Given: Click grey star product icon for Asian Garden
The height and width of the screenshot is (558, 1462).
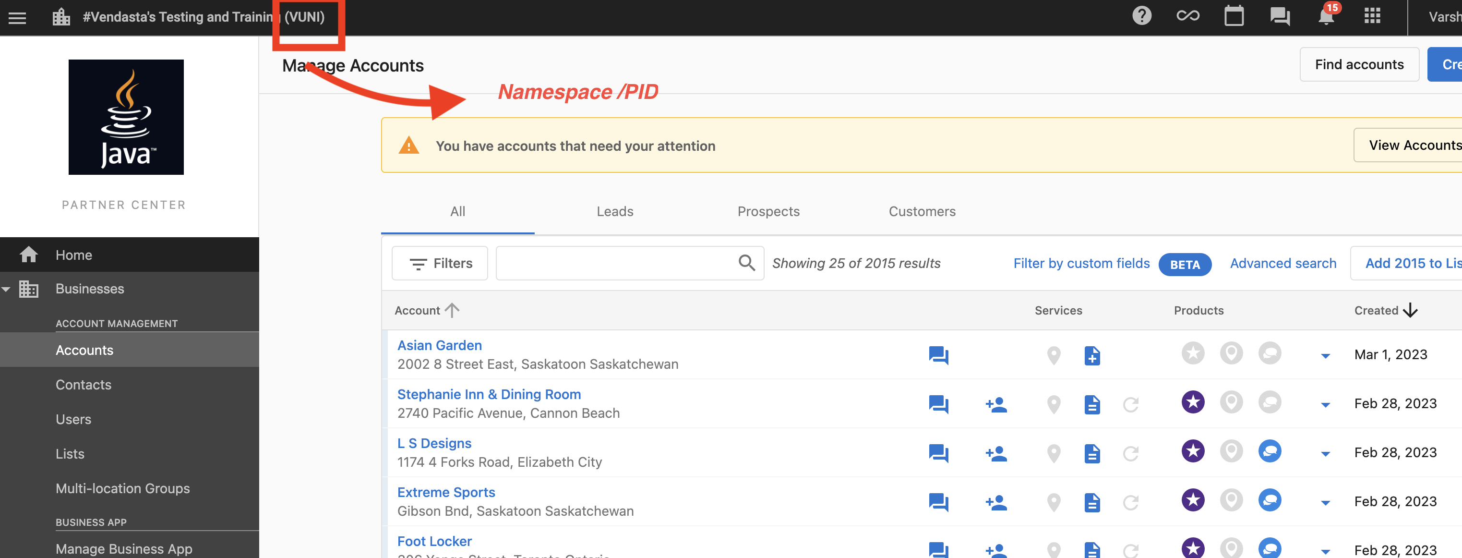Looking at the screenshot, I should (x=1193, y=353).
